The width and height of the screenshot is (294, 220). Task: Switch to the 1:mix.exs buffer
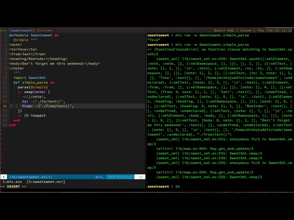pos(12,181)
